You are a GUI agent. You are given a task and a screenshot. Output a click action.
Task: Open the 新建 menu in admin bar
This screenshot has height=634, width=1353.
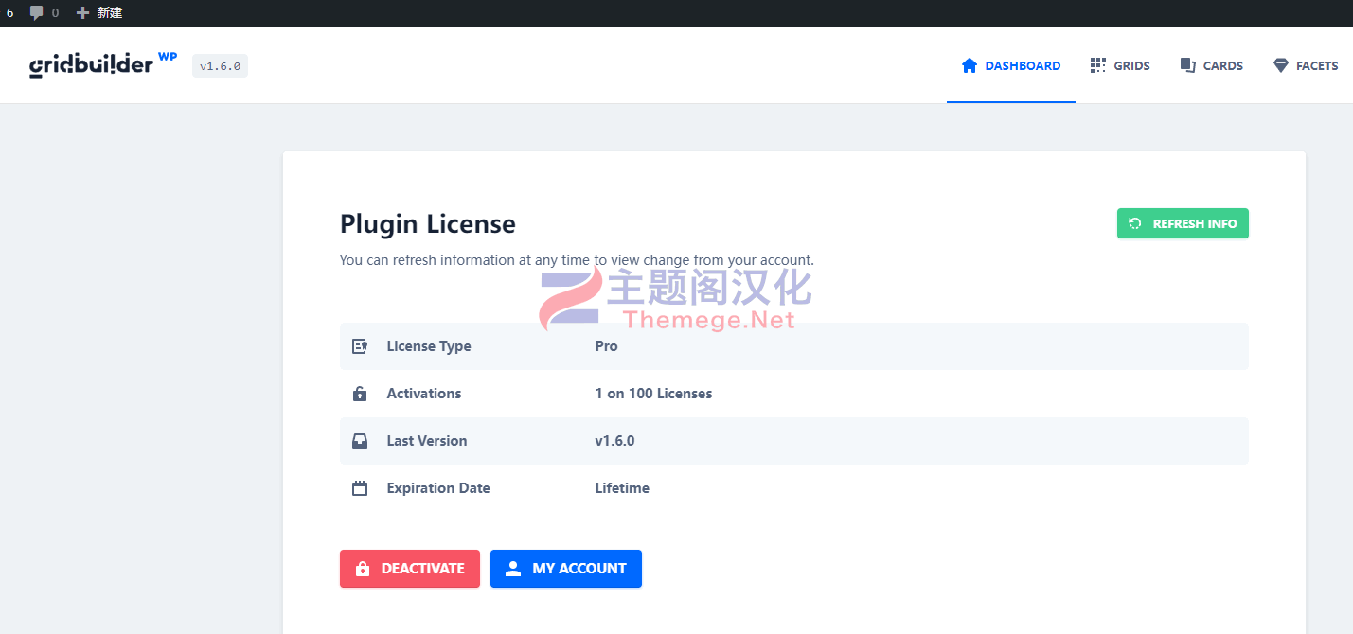coord(99,13)
